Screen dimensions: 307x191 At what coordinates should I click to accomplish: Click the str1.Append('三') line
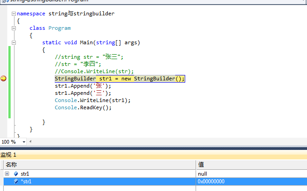[x=83, y=93]
